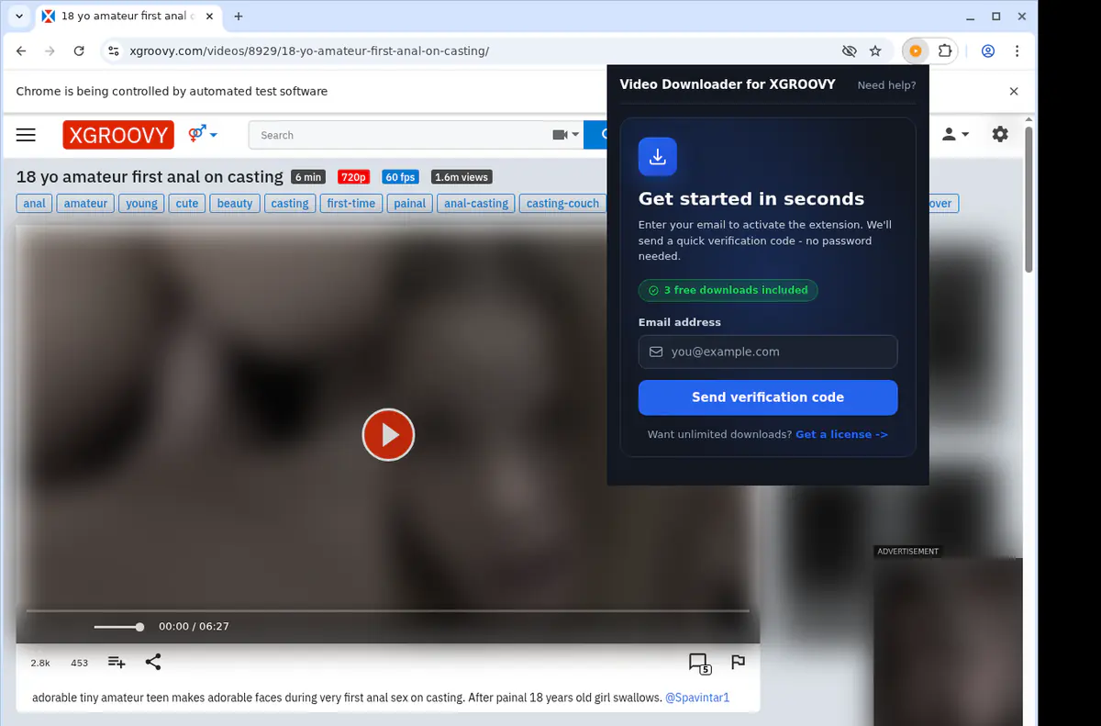Viewport: 1101px width, 726px height.
Task: Bookmark this page with the star icon
Action: click(875, 51)
